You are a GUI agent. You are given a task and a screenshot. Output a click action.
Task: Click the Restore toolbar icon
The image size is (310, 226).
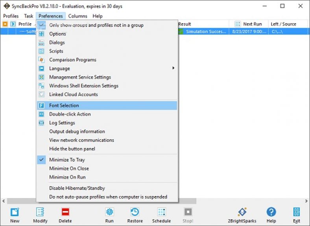click(x=135, y=212)
